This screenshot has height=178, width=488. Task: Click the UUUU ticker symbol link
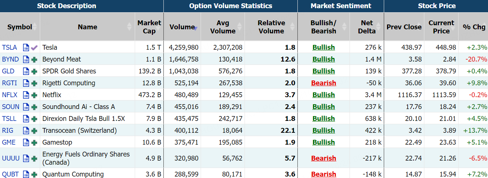point(11,158)
